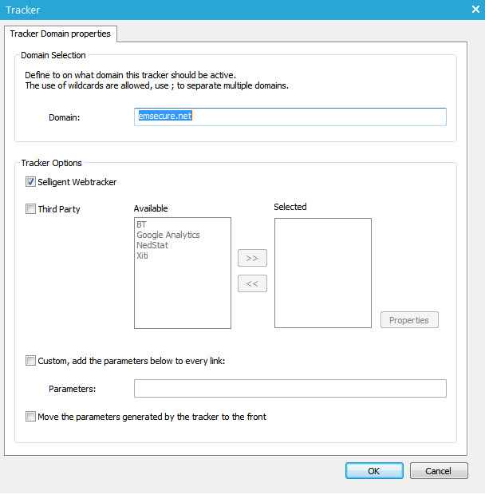
Task: Choose Google Analytics from Available list
Action: [x=168, y=236]
